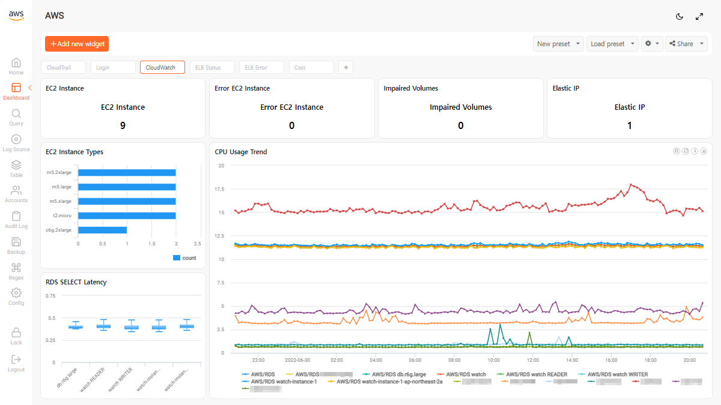This screenshot has height=405, width=721.
Task: Toggle the count legend in EC2 Instance Types
Action: pos(184,258)
